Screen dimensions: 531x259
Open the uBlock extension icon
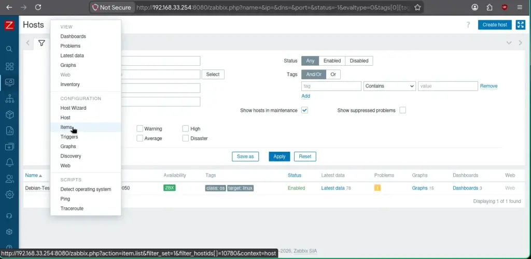(505, 7)
